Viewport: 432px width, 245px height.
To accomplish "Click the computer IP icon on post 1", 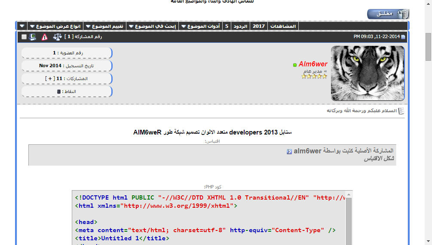I will (33, 37).
